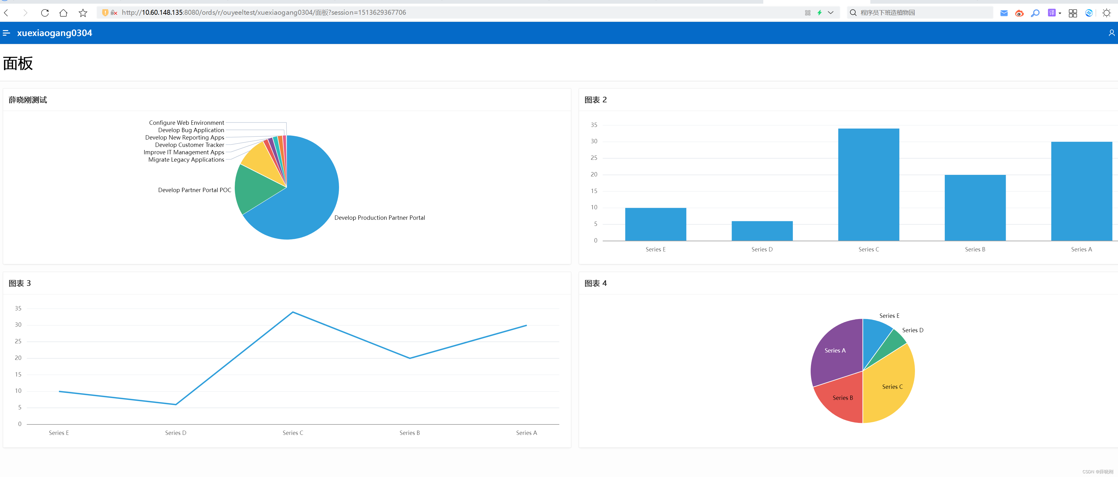The height and width of the screenshot is (477, 1118).
Task: Click the Develop Partner Portal POC label
Action: [x=194, y=190]
